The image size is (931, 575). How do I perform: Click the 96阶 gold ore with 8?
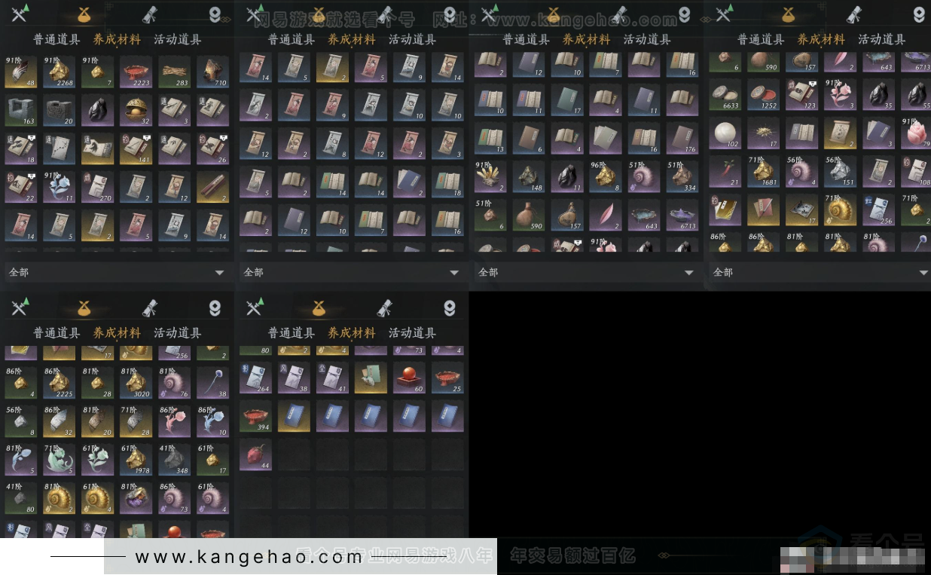605,176
